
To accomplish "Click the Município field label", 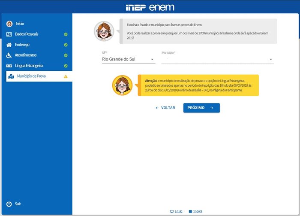I will (x=168, y=52).
